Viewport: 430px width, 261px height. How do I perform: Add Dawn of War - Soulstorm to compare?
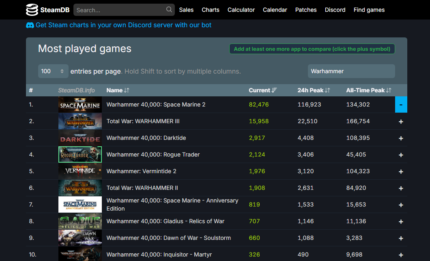[401, 238]
